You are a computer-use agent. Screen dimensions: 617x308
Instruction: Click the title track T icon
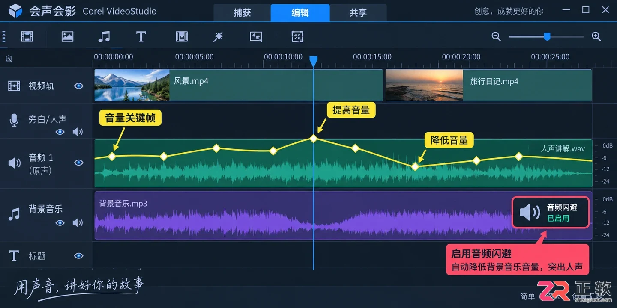tap(14, 256)
